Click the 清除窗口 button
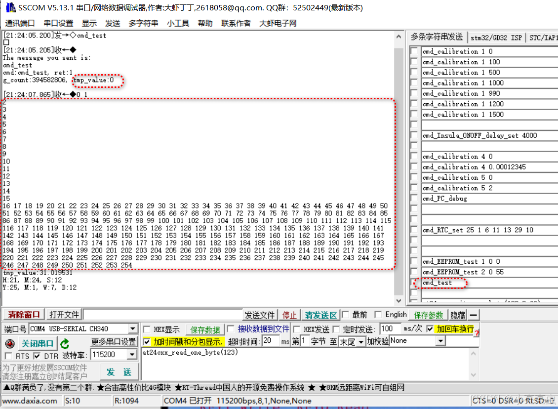Image resolution: width=558 pixels, height=409 pixels. click(x=24, y=315)
